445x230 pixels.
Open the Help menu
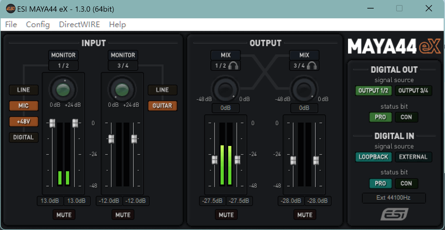point(117,24)
